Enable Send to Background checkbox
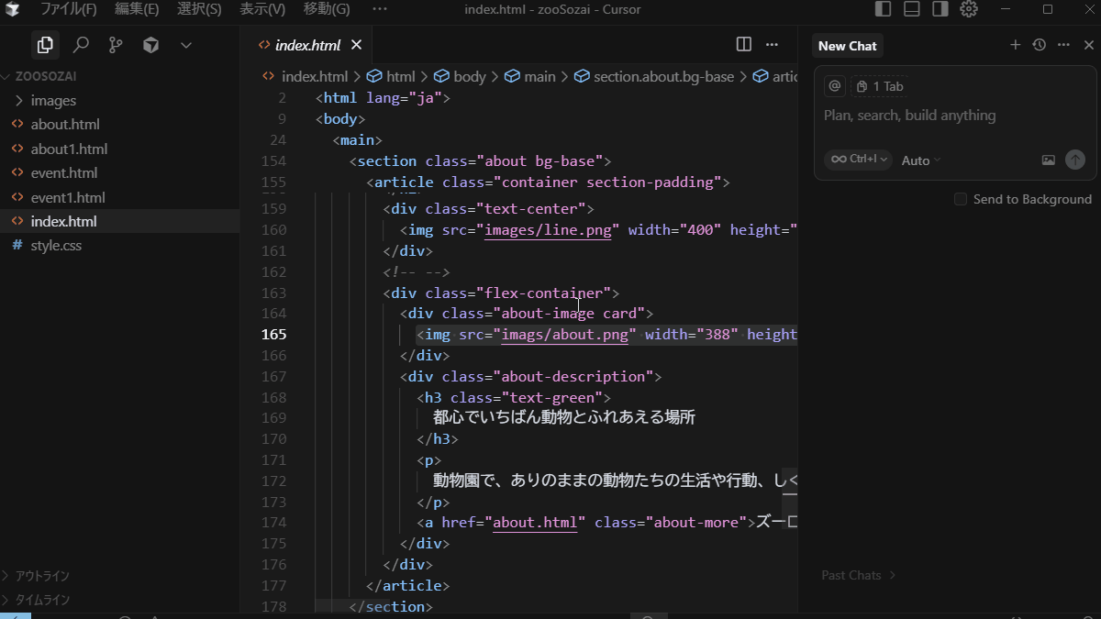Screen dimensions: 1101x619 961,199
